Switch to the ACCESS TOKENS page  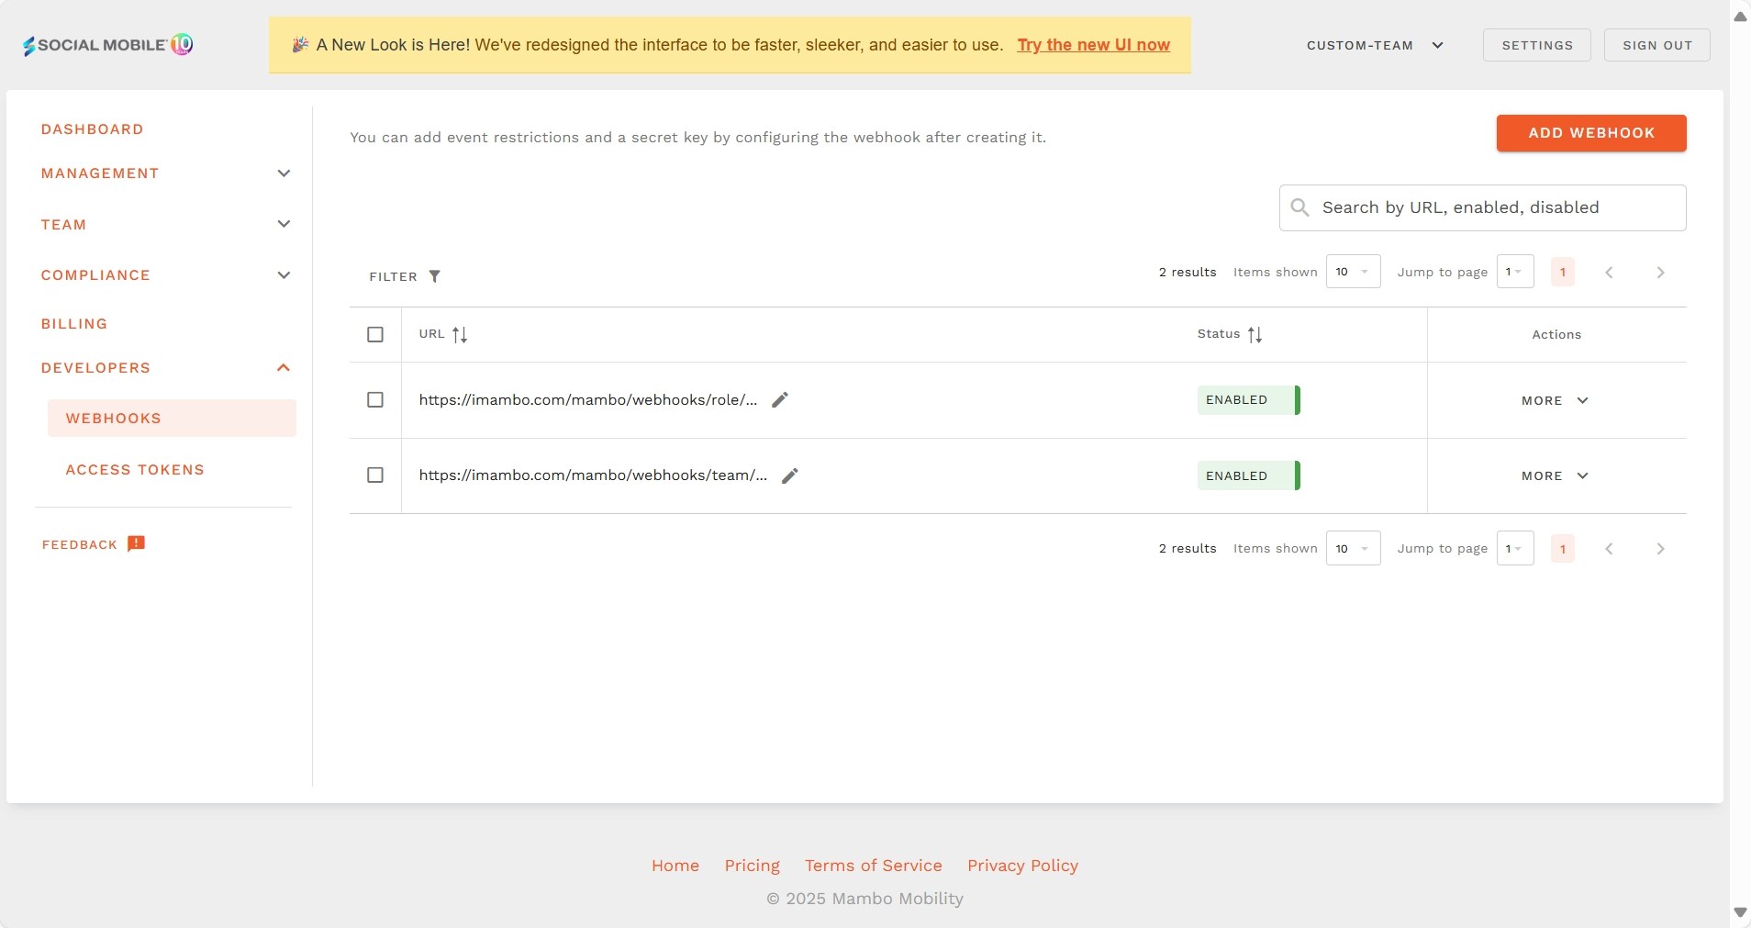click(x=134, y=469)
